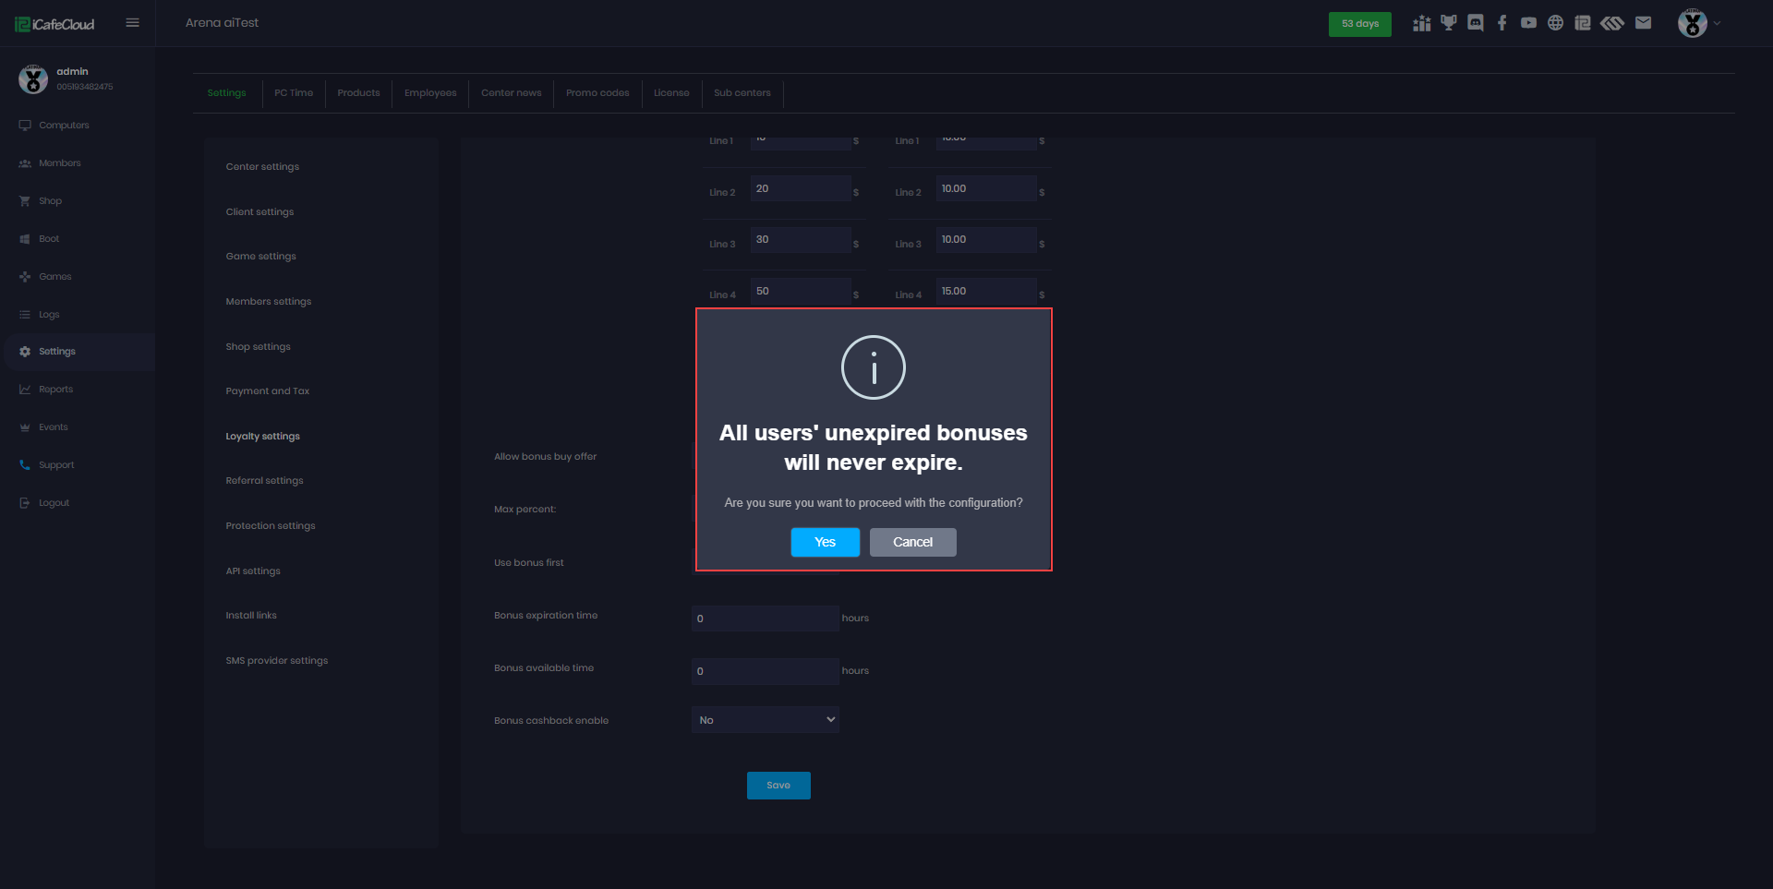Open Protection settings section
This screenshot has width=1773, height=889.
point(271,526)
